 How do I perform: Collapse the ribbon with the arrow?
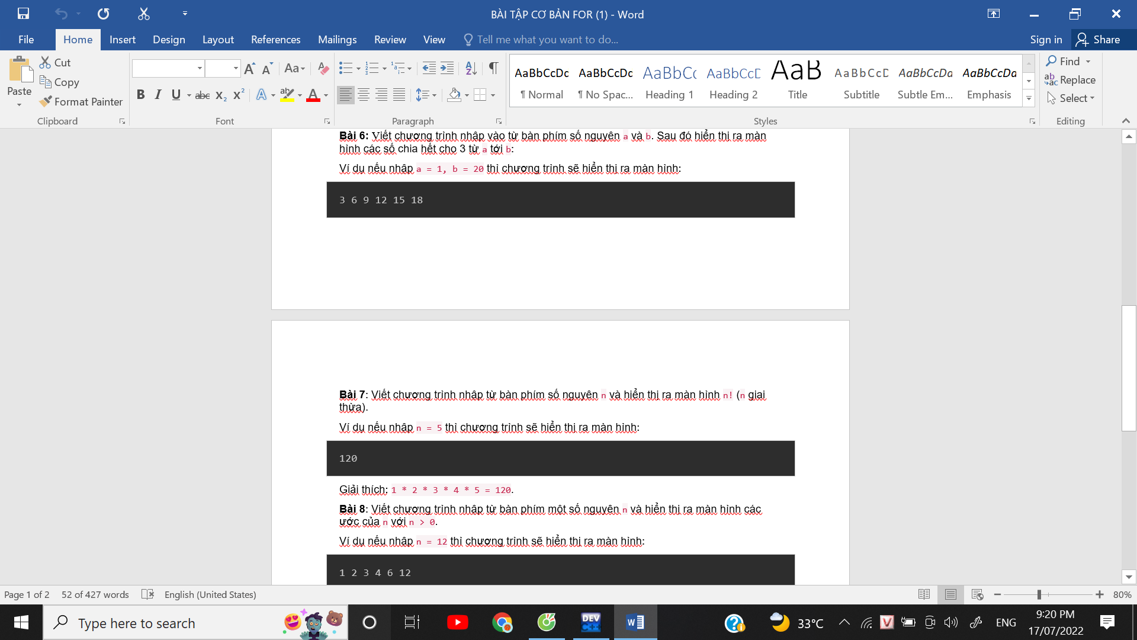(1126, 121)
